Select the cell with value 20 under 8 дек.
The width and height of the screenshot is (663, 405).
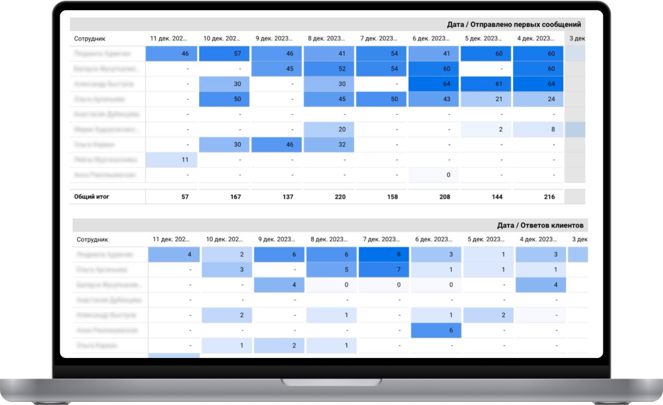328,129
